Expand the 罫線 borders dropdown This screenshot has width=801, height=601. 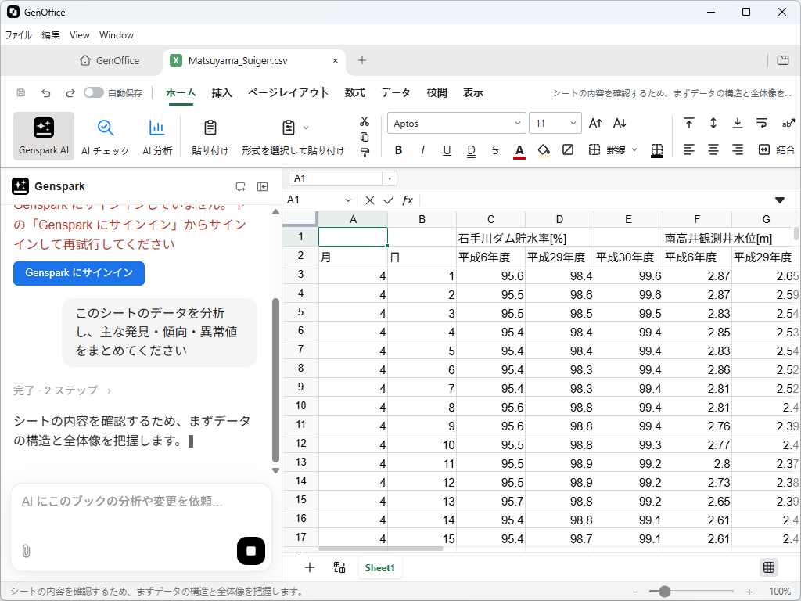coord(634,149)
